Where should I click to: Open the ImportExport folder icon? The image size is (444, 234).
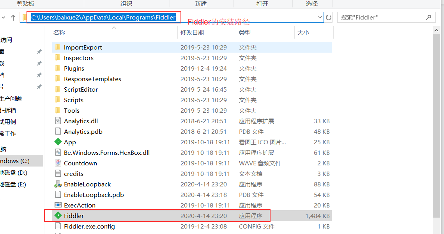(x=58, y=47)
